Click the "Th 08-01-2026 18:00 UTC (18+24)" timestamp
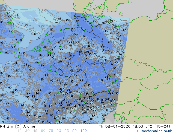 tap(135, 126)
